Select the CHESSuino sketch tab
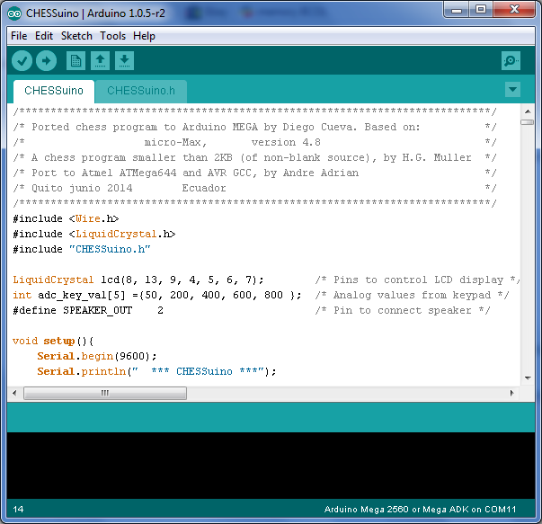542x524 pixels. click(x=54, y=91)
